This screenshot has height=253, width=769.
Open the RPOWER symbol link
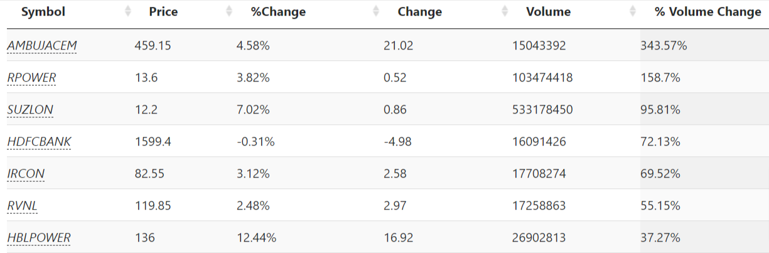point(31,78)
